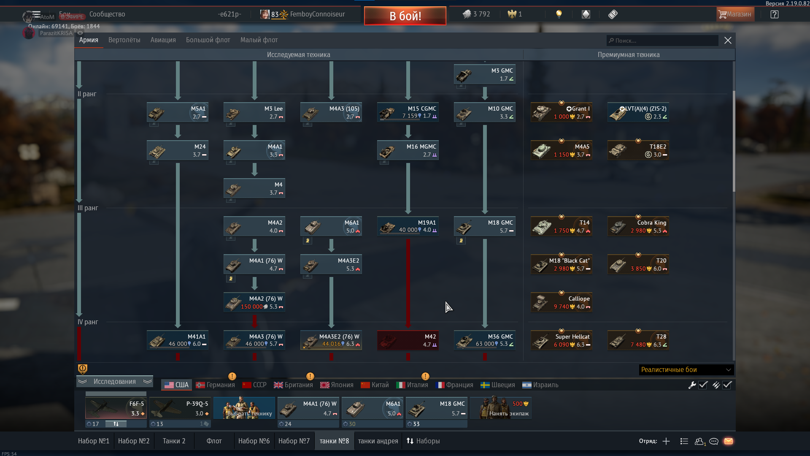Open the diamond-shaped icon in top bar
Screen dimensions: 810x456
tap(586, 14)
